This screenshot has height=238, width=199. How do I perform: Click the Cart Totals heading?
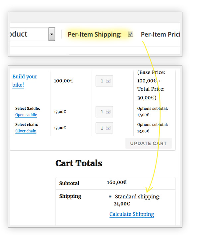(79, 163)
